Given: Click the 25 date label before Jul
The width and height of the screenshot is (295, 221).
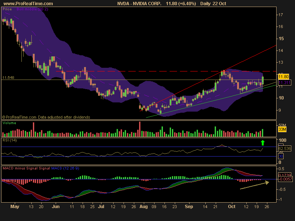Looking at the screenshot, I should click(x=92, y=207).
